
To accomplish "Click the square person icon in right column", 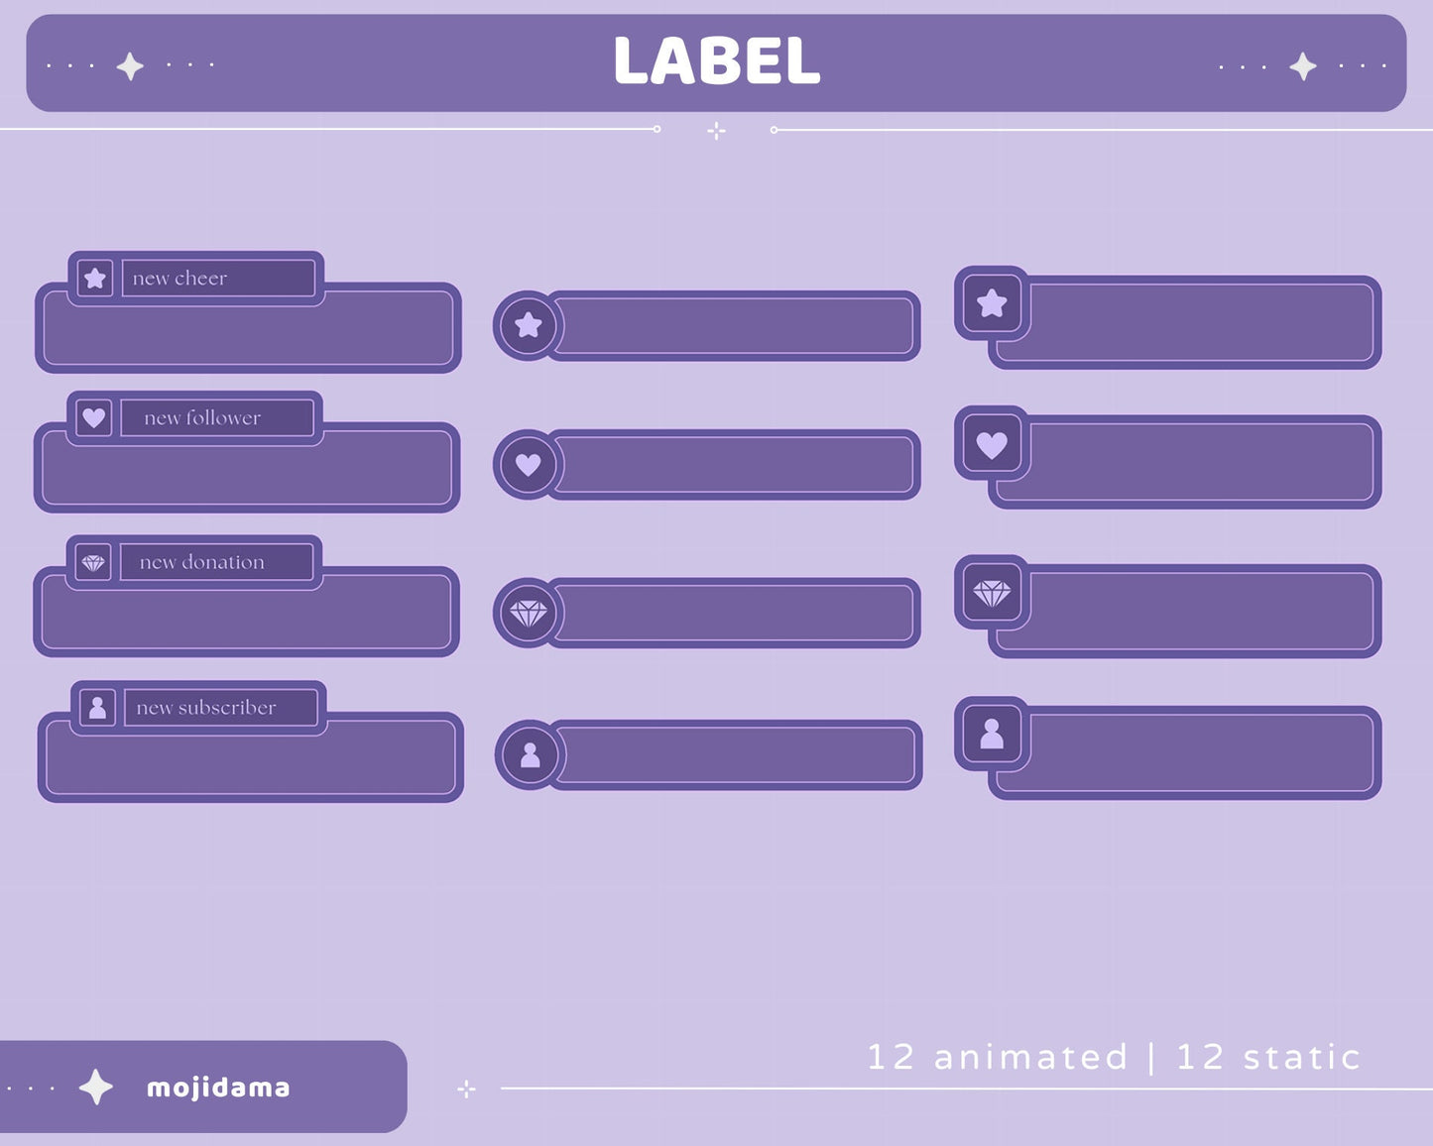I will pyautogui.click(x=992, y=735).
